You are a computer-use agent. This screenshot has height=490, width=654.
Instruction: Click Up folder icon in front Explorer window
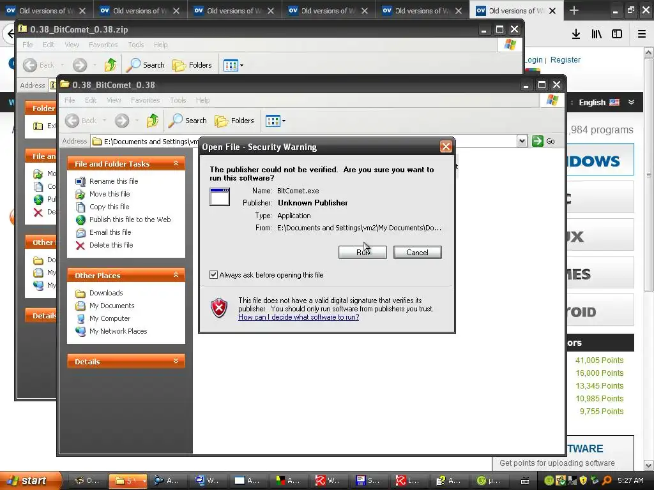click(153, 121)
